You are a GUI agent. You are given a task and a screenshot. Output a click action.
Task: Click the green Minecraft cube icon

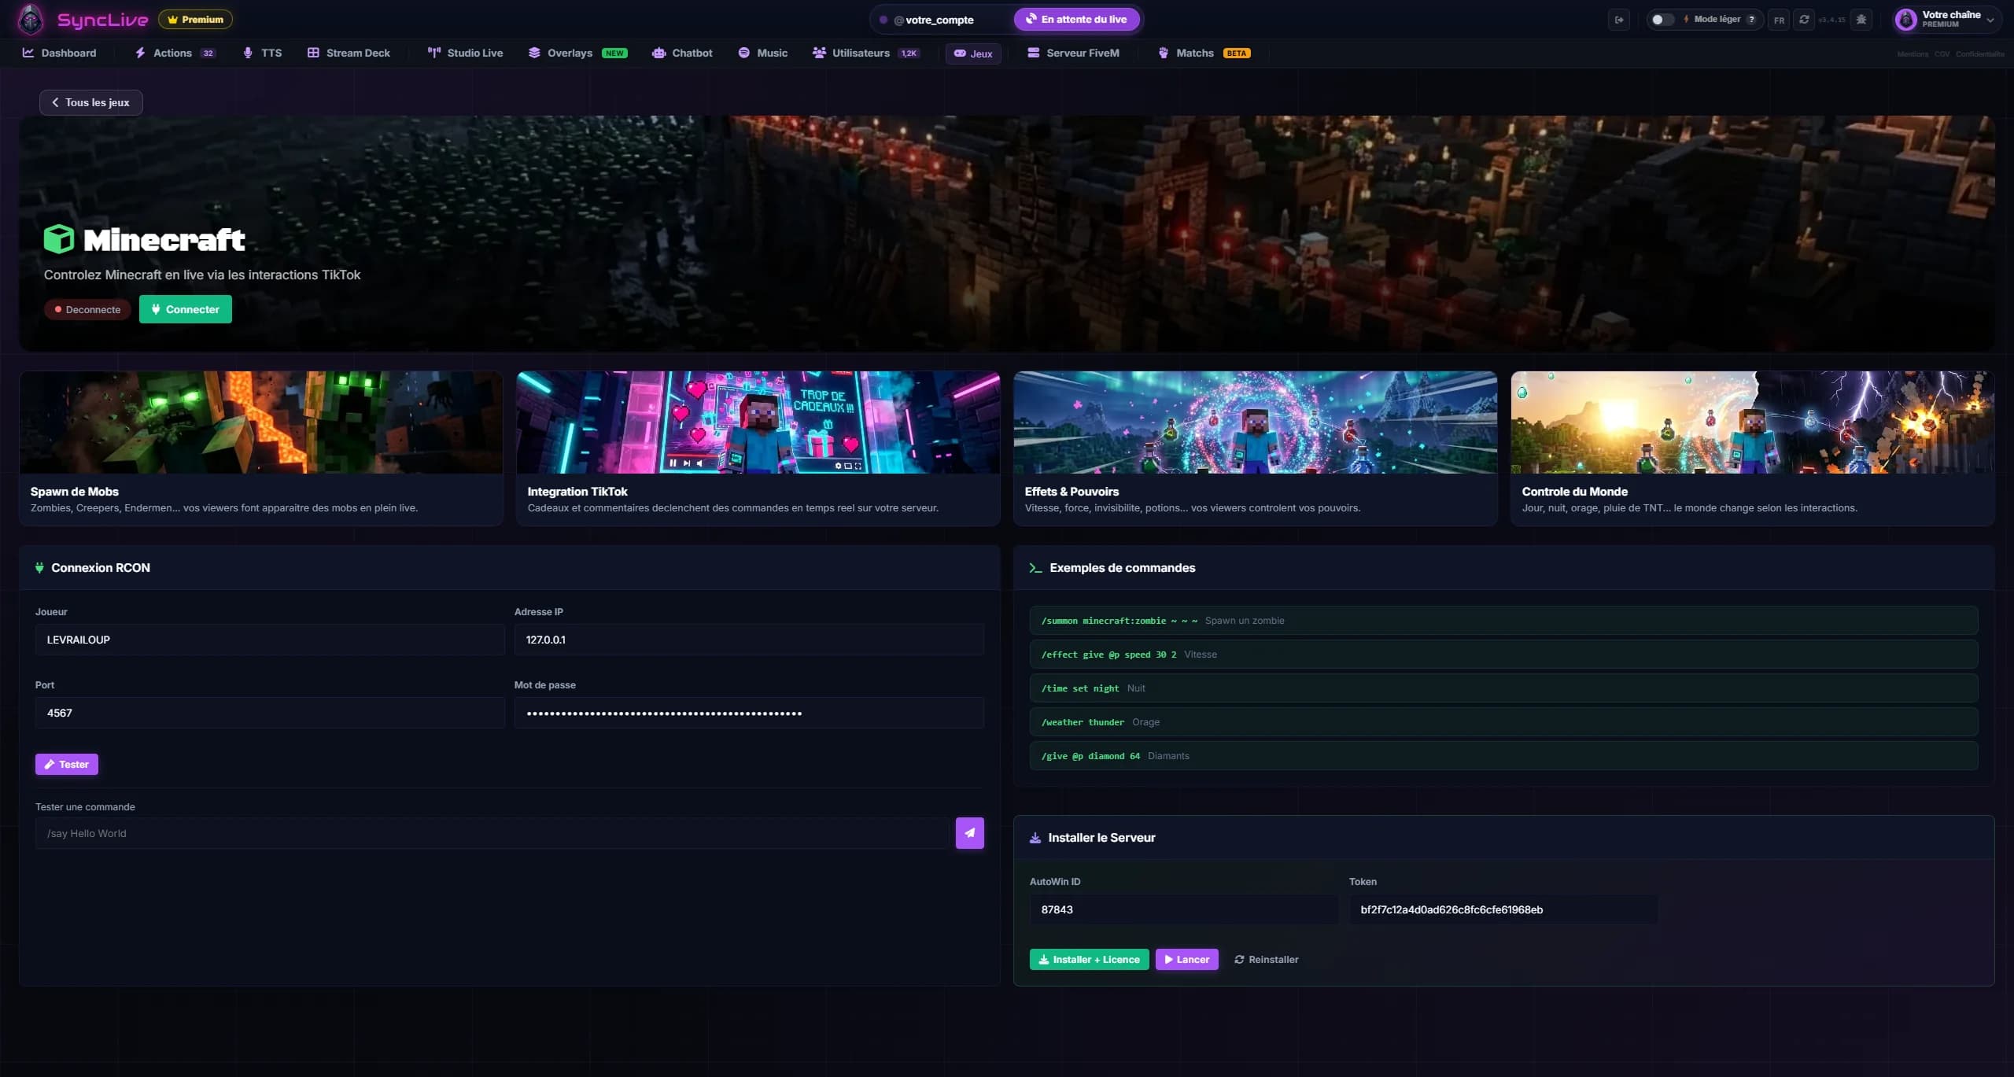click(x=59, y=239)
